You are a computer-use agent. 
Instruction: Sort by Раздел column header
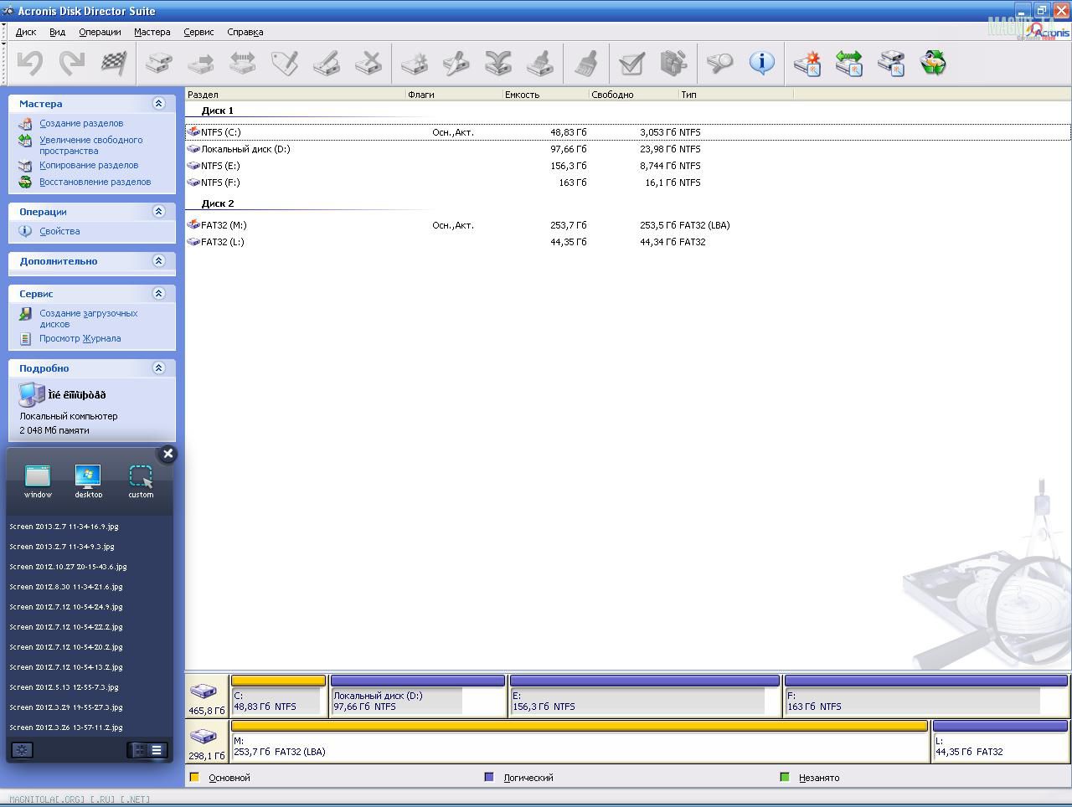(295, 95)
